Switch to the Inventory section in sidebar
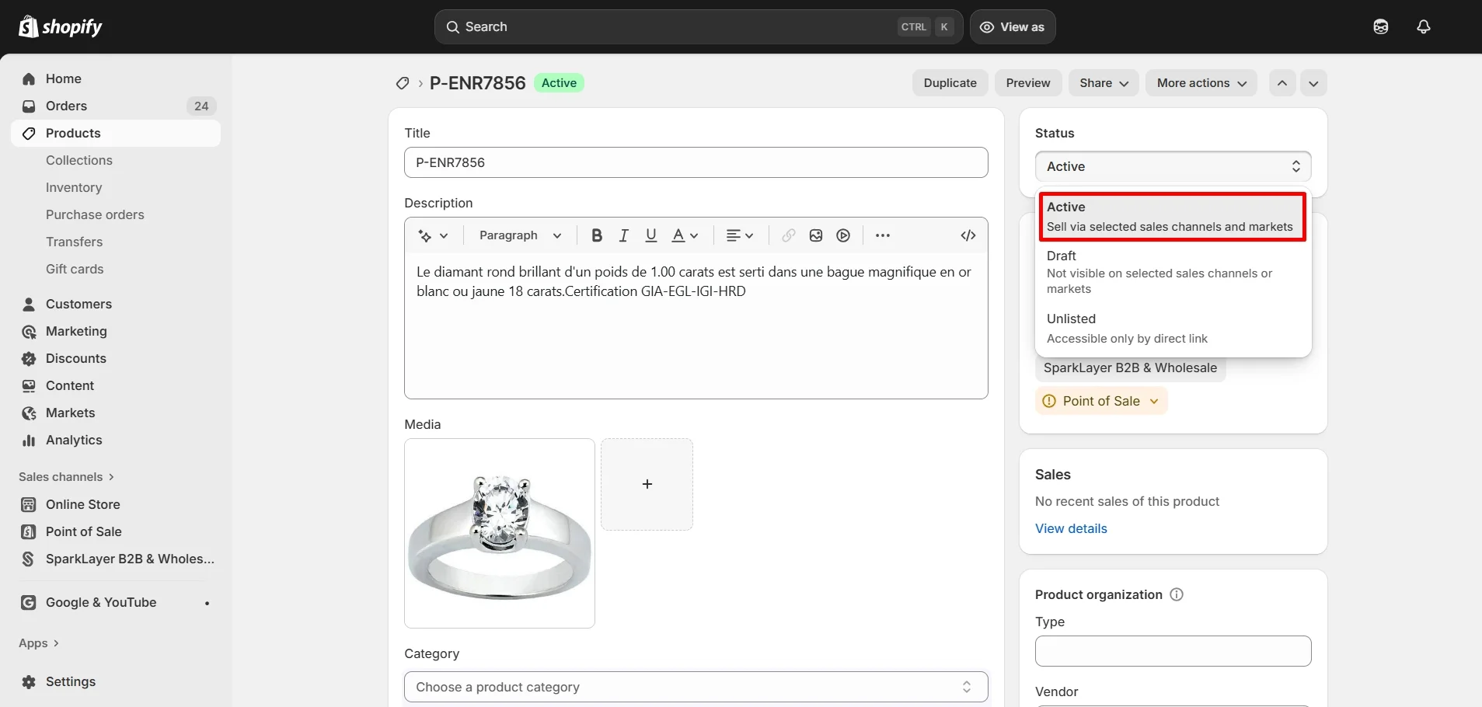Viewport: 1482px width, 707px height. 74,187
